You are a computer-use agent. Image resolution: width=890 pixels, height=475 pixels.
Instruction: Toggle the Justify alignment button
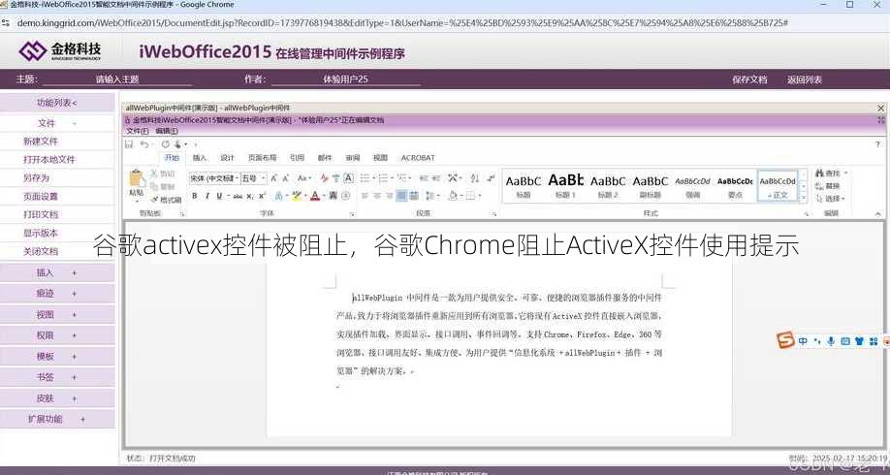400,196
